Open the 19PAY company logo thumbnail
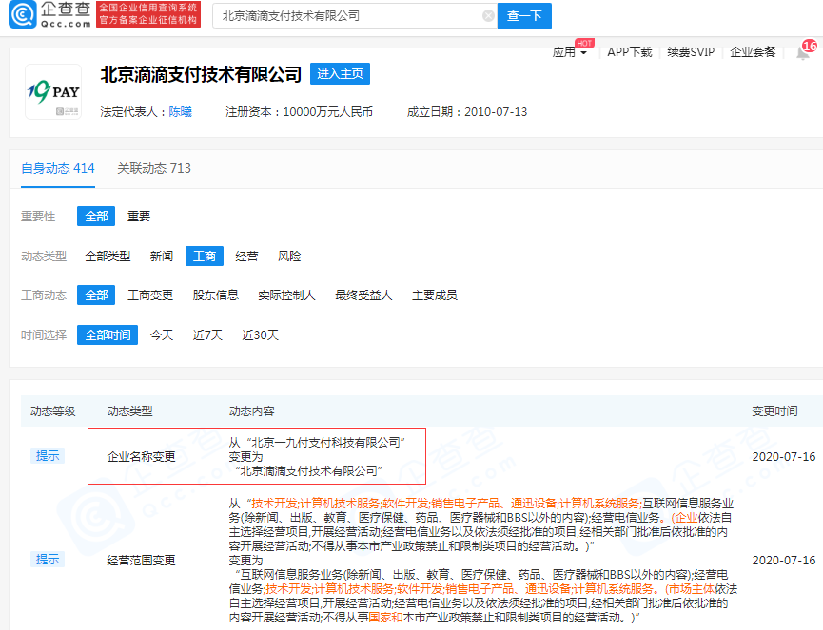Image resolution: width=823 pixels, height=630 pixels. [x=53, y=92]
